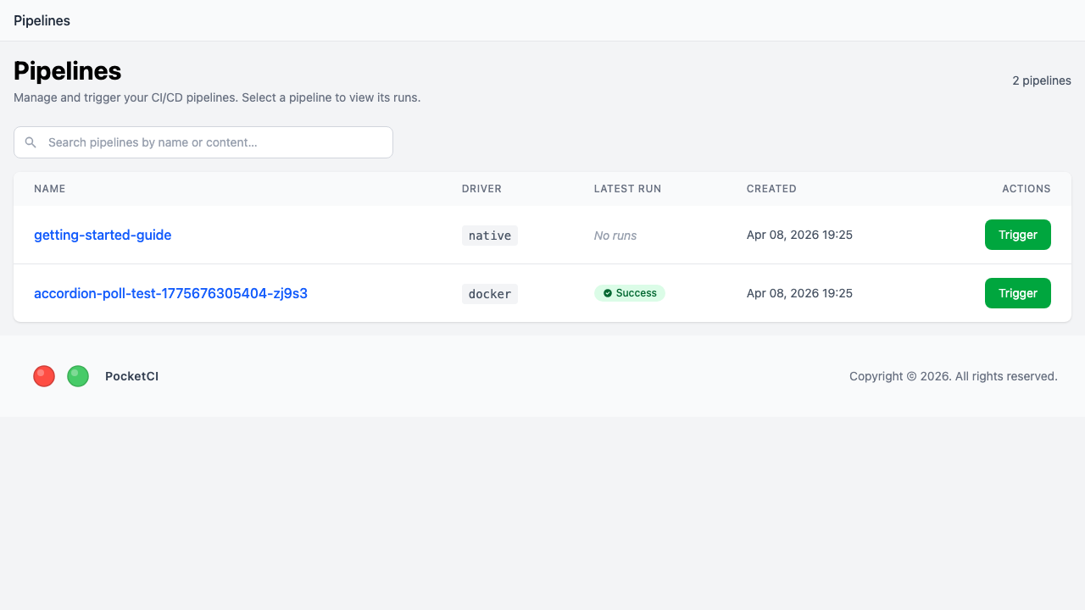Image resolution: width=1085 pixels, height=610 pixels.
Task: Select the docker driver badge
Action: 490,293
